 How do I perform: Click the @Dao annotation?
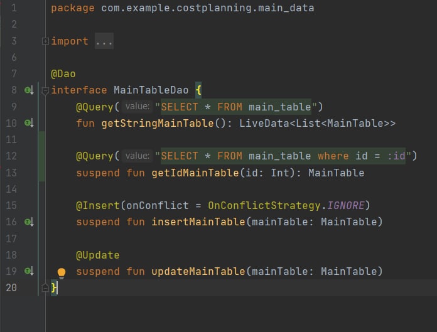(x=63, y=74)
